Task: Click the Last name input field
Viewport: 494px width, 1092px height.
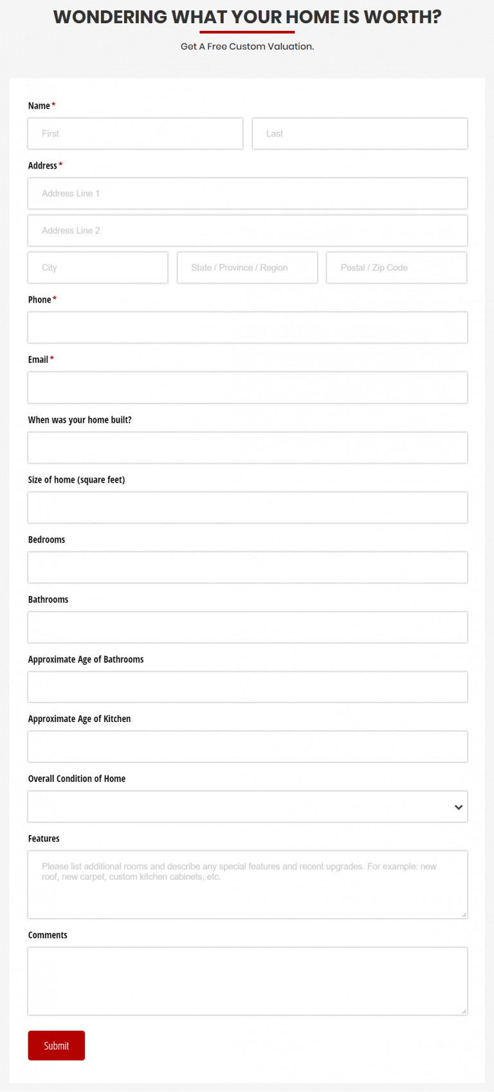Action: click(x=360, y=133)
